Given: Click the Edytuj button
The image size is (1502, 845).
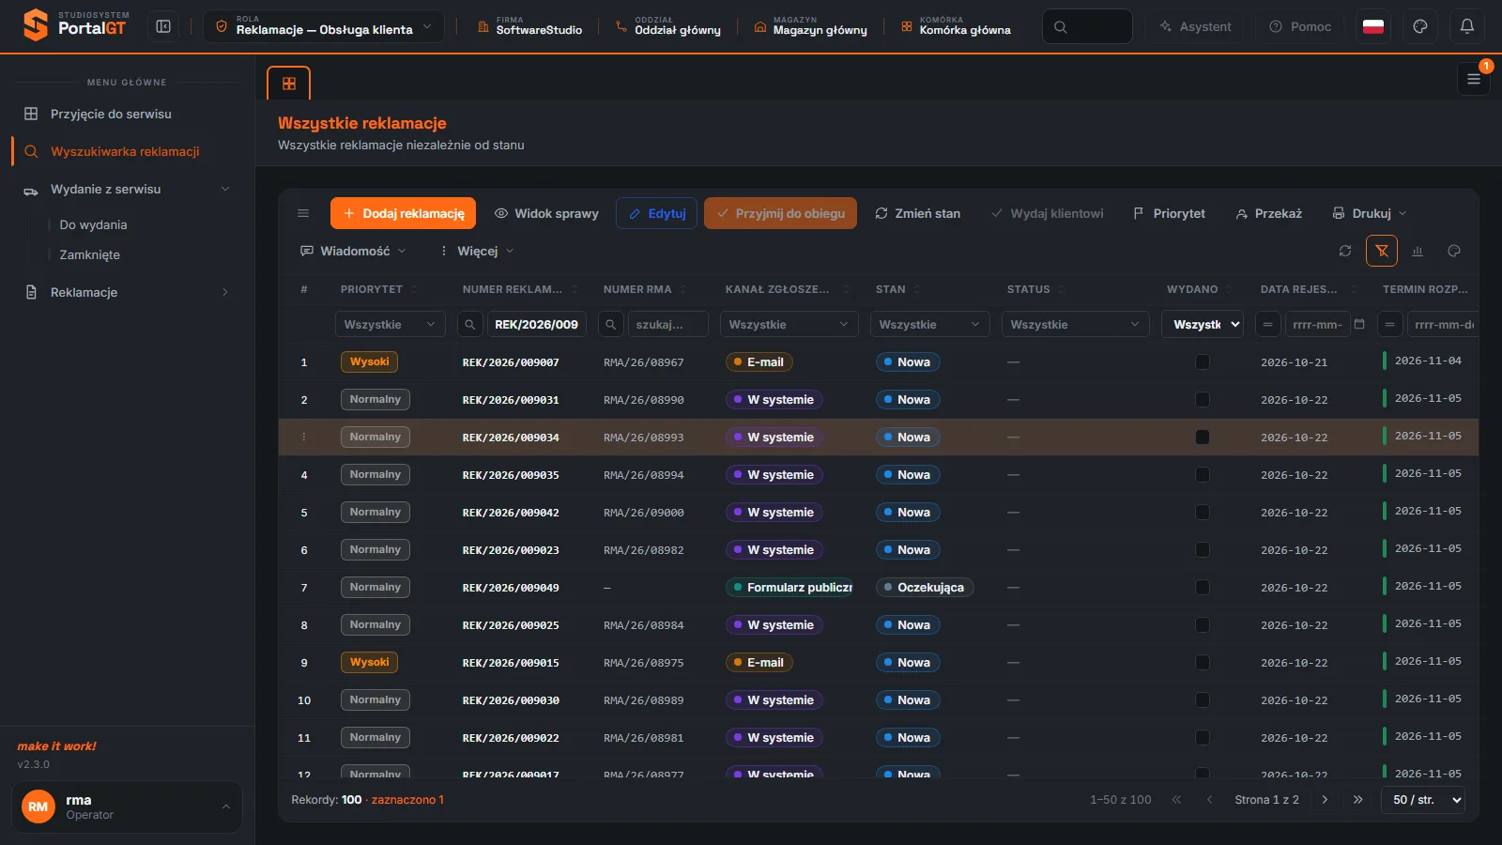Looking at the screenshot, I should tap(656, 213).
